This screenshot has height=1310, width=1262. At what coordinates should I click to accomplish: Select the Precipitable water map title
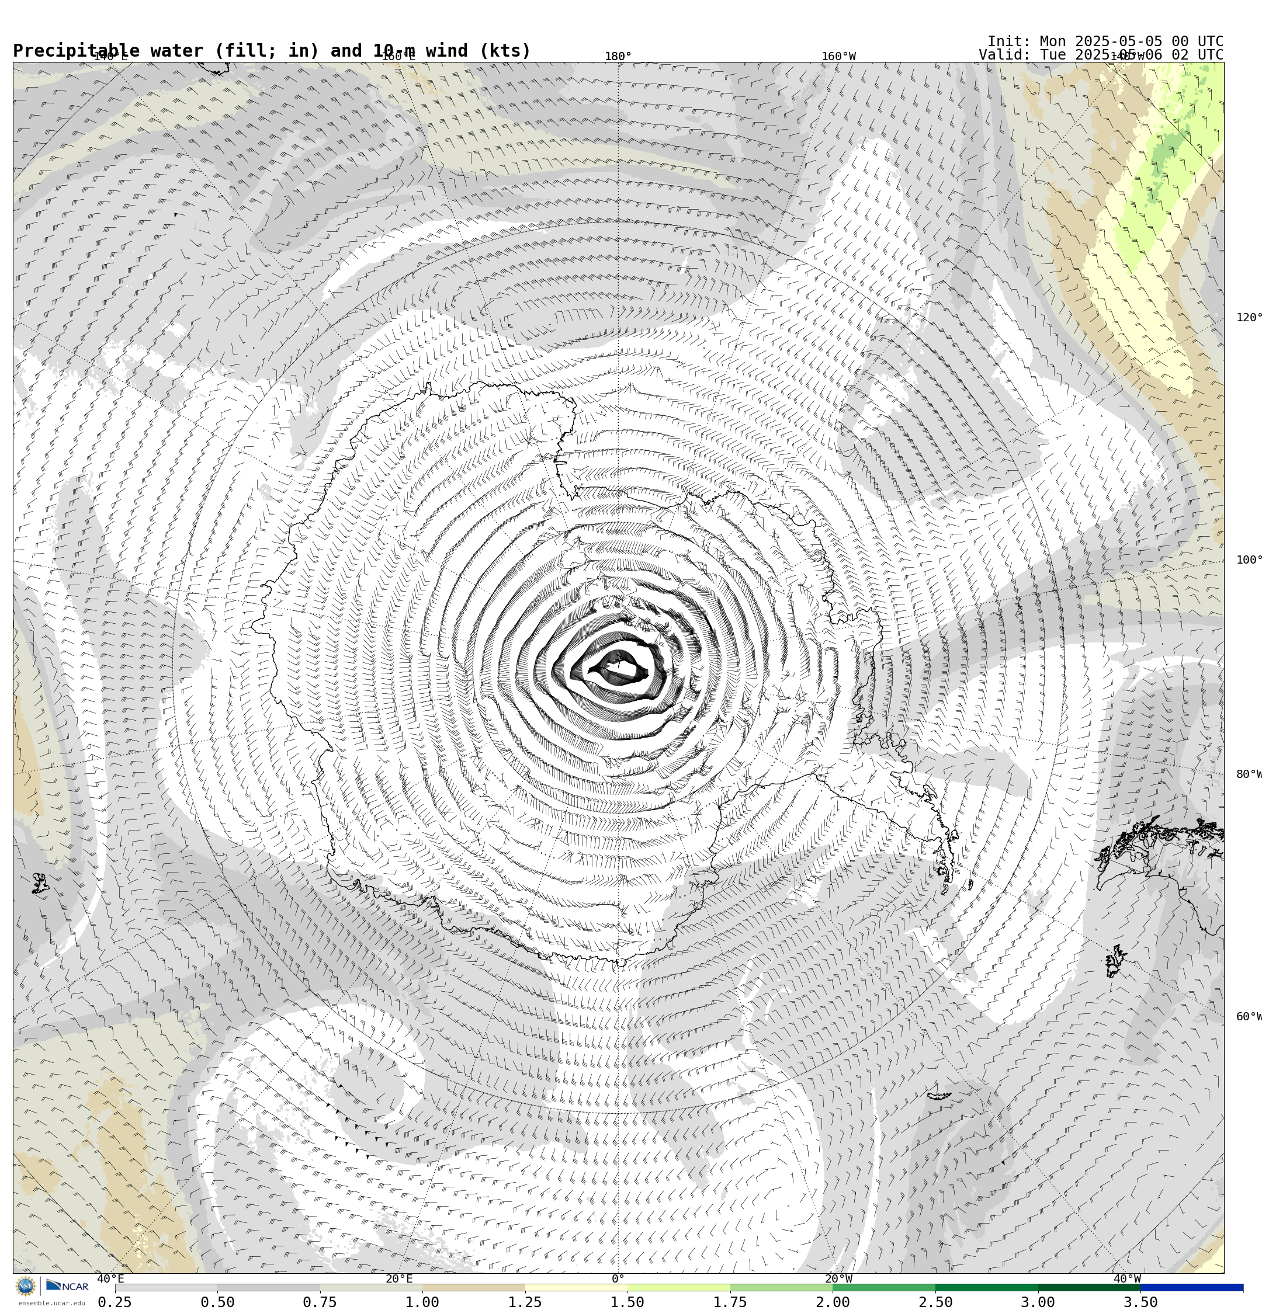(x=272, y=51)
